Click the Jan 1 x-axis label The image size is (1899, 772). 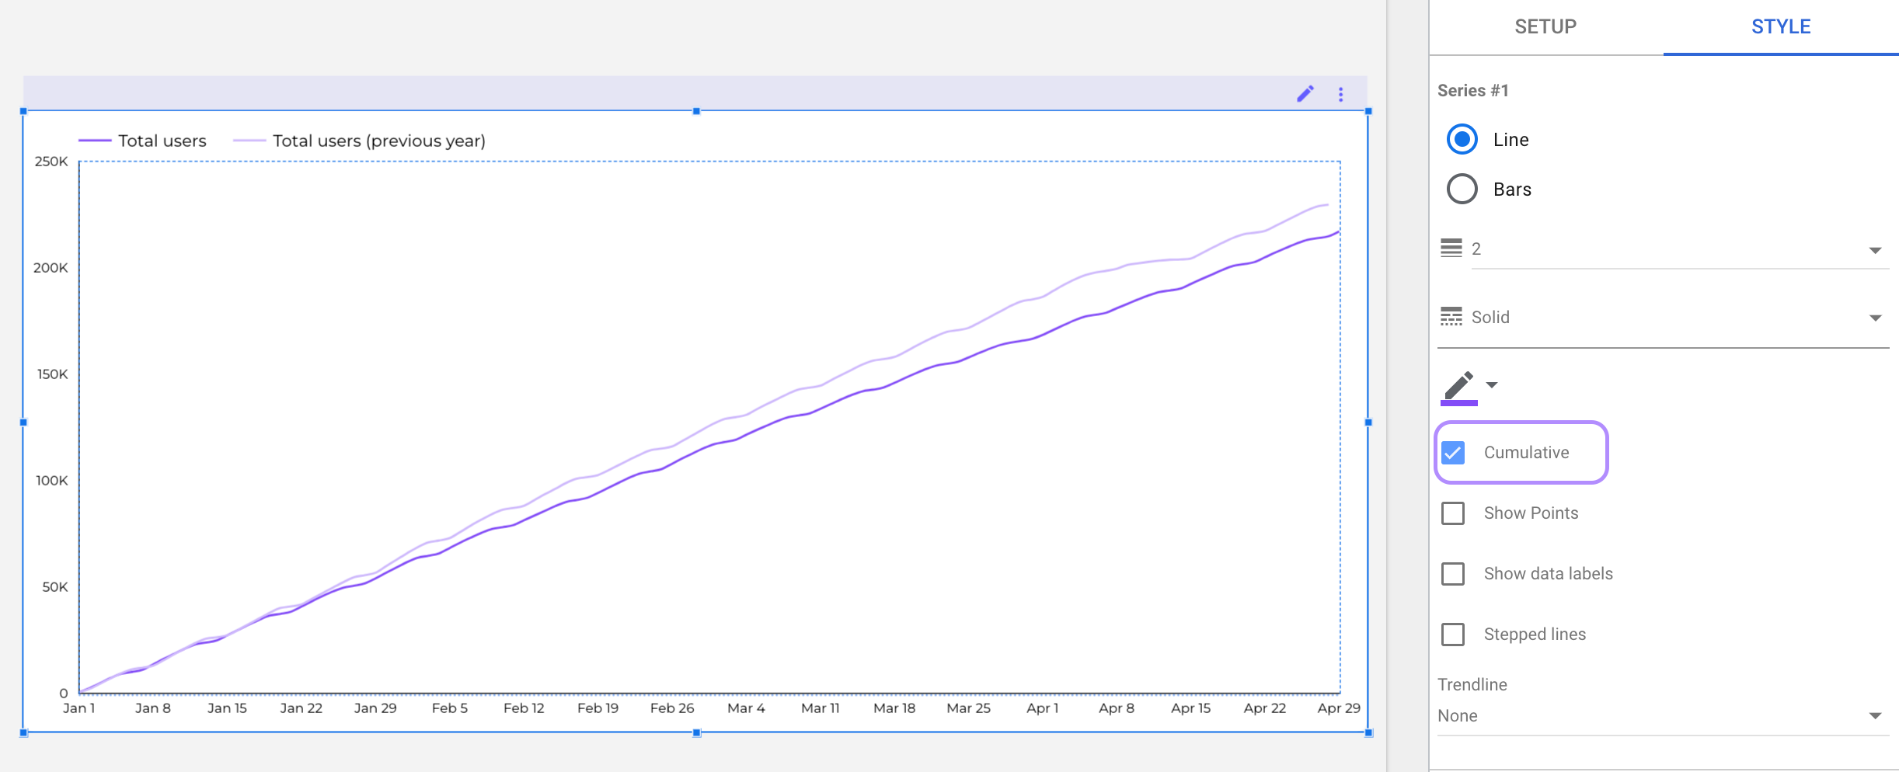click(79, 708)
